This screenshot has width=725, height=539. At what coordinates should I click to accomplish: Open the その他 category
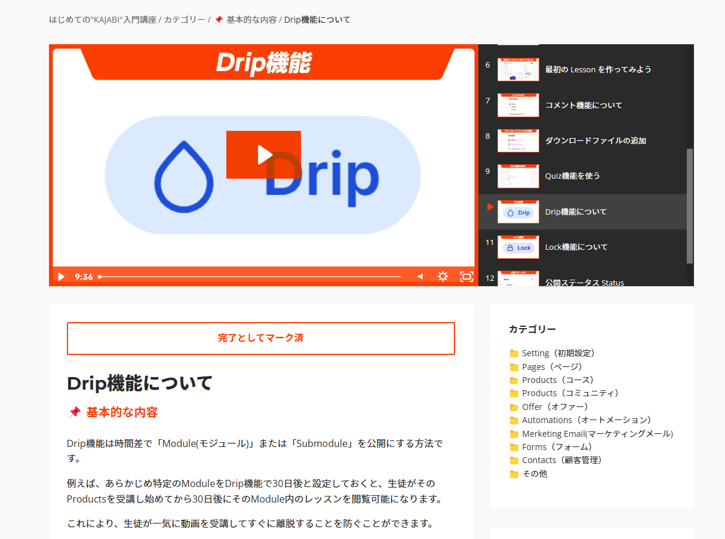point(534,474)
